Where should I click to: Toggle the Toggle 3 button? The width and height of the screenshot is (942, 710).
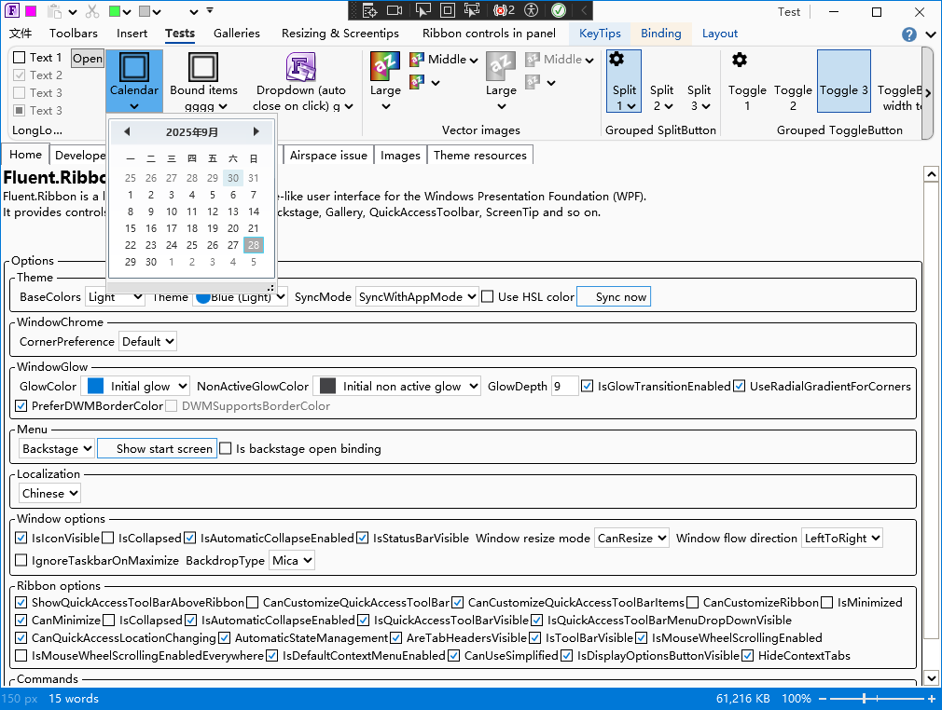[843, 81]
